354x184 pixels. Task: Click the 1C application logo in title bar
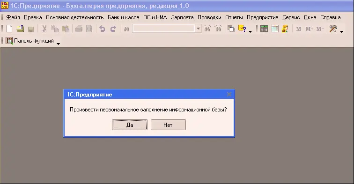[4, 6]
